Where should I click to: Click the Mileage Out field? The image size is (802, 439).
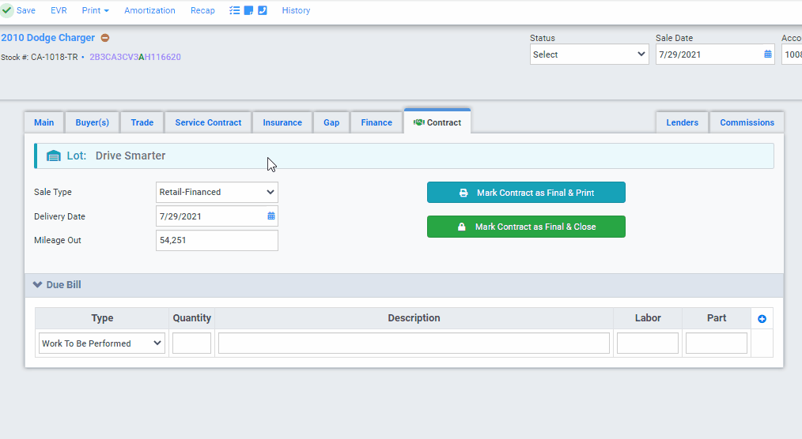[x=217, y=240]
